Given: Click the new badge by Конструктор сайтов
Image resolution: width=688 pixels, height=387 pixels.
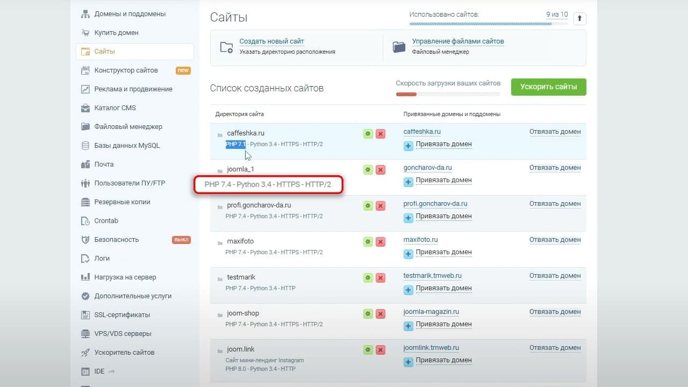Looking at the screenshot, I should [183, 70].
